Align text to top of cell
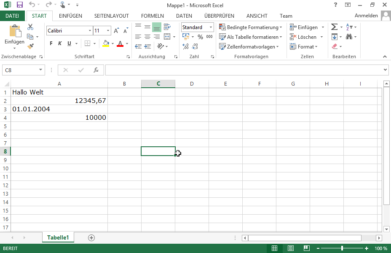 click(138, 27)
